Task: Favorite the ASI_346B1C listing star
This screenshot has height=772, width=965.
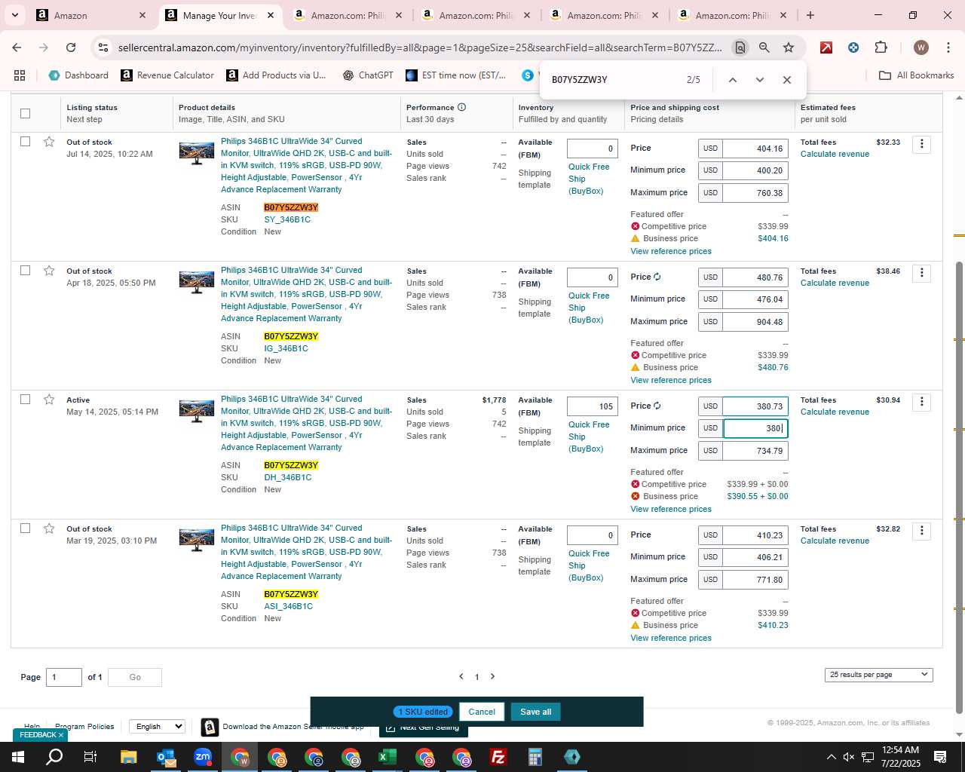Action: (x=49, y=528)
